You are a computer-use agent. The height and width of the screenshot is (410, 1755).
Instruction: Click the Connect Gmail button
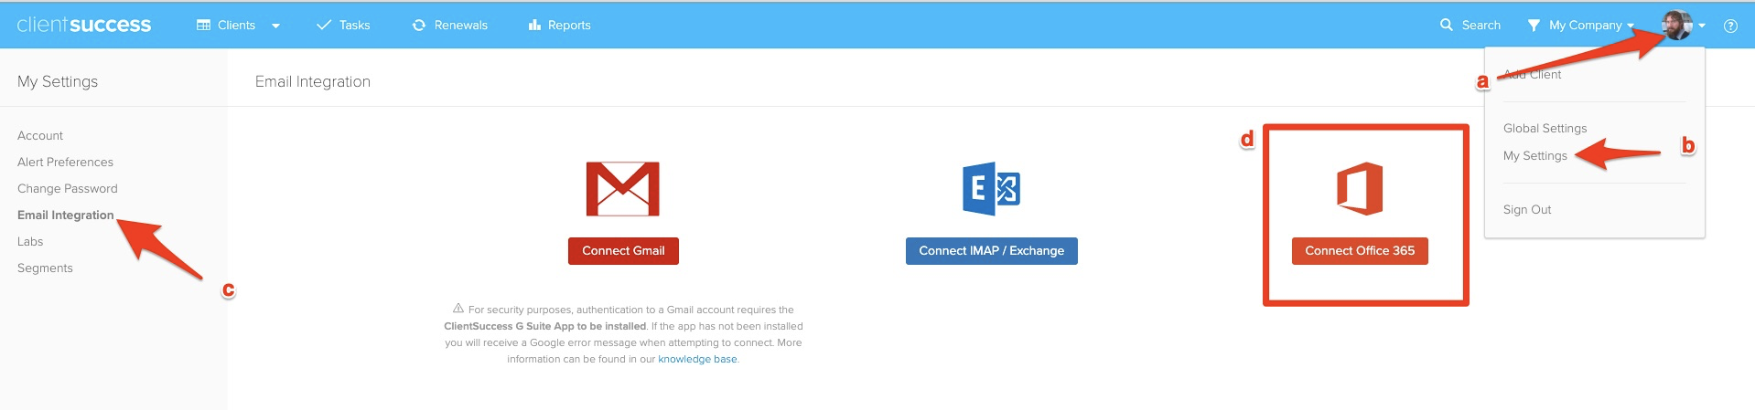[623, 251]
